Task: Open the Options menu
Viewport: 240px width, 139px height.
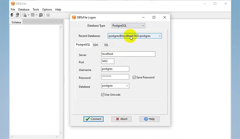Action: click(x=47, y=9)
